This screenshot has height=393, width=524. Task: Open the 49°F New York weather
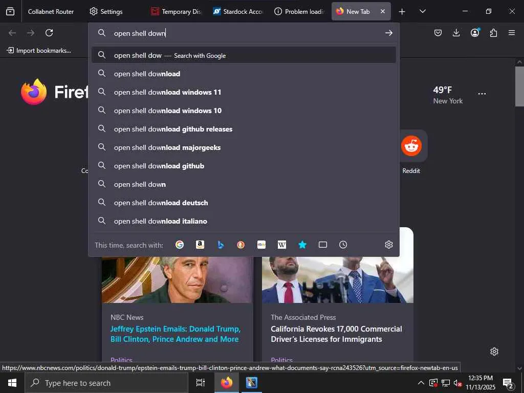click(x=448, y=95)
